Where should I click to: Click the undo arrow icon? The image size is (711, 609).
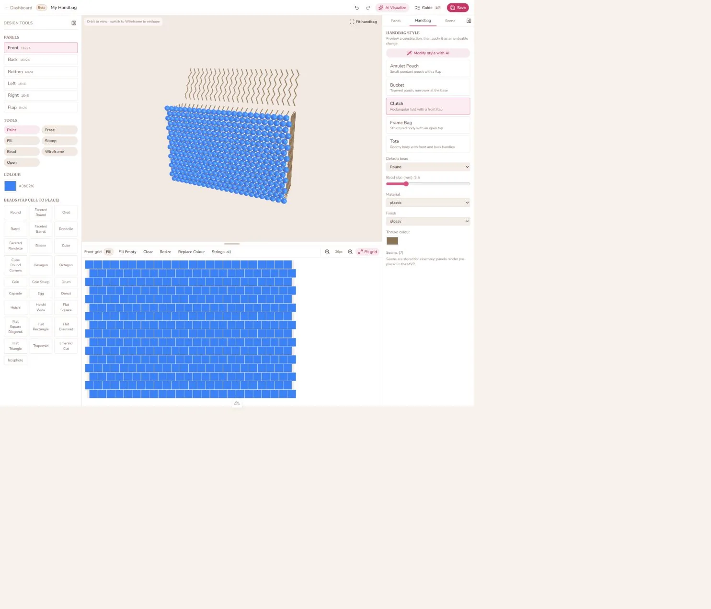356,8
